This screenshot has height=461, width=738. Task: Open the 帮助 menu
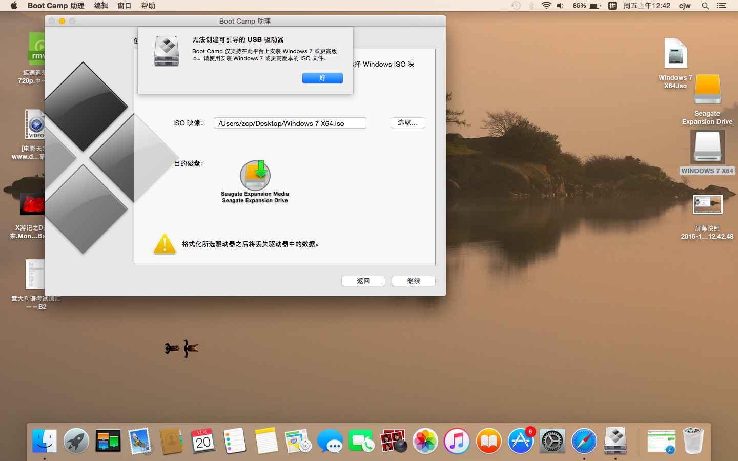coord(148,6)
